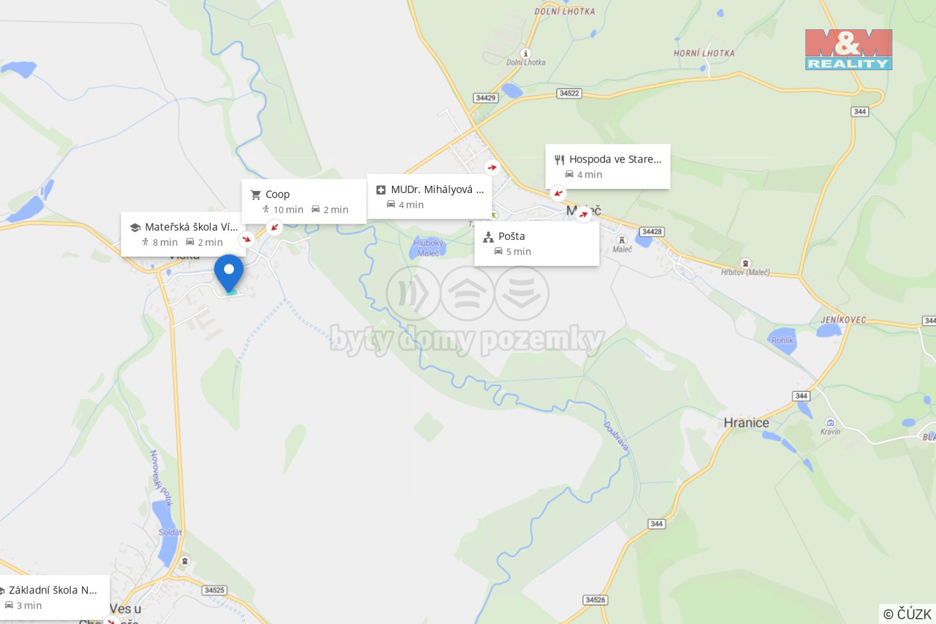Open the Pošta post office card
936x624 pixels.
tap(537, 243)
